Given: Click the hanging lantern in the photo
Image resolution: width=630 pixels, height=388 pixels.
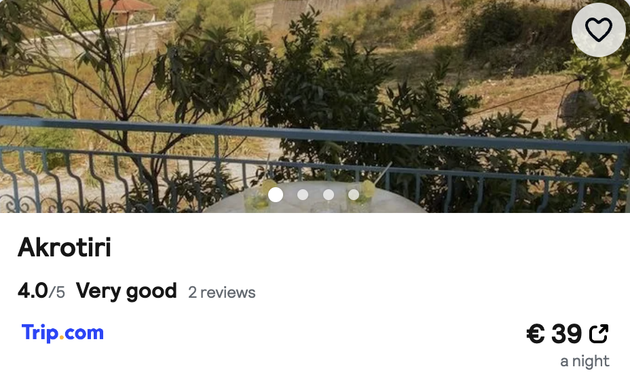Looking at the screenshot, I should pyautogui.click(x=578, y=105).
